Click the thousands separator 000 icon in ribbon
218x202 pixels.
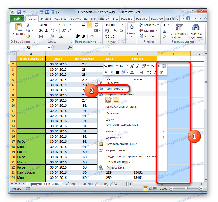click(121, 31)
